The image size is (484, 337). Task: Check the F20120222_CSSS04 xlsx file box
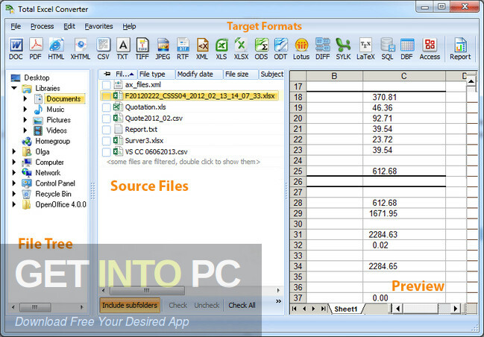point(106,96)
